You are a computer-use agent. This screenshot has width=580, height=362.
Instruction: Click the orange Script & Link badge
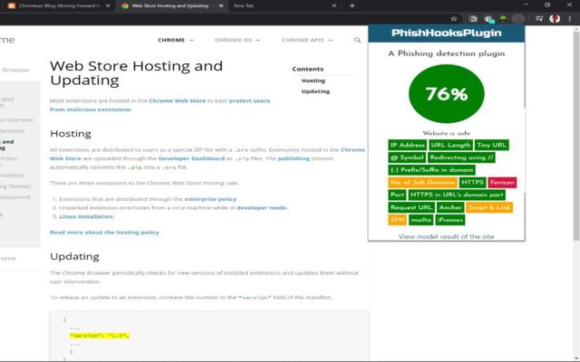[489, 207]
